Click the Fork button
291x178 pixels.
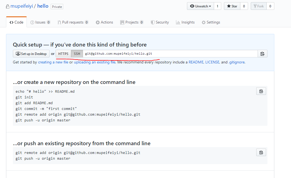click(x=259, y=6)
